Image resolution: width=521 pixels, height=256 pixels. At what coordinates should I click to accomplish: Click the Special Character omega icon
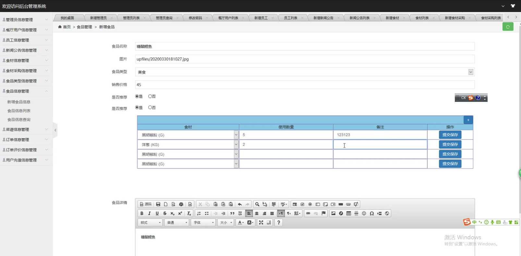pyautogui.click(x=372, y=213)
